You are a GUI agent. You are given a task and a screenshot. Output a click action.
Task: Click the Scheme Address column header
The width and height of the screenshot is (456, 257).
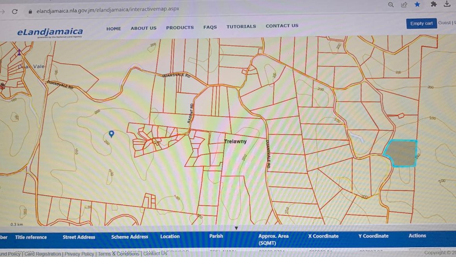click(x=130, y=237)
